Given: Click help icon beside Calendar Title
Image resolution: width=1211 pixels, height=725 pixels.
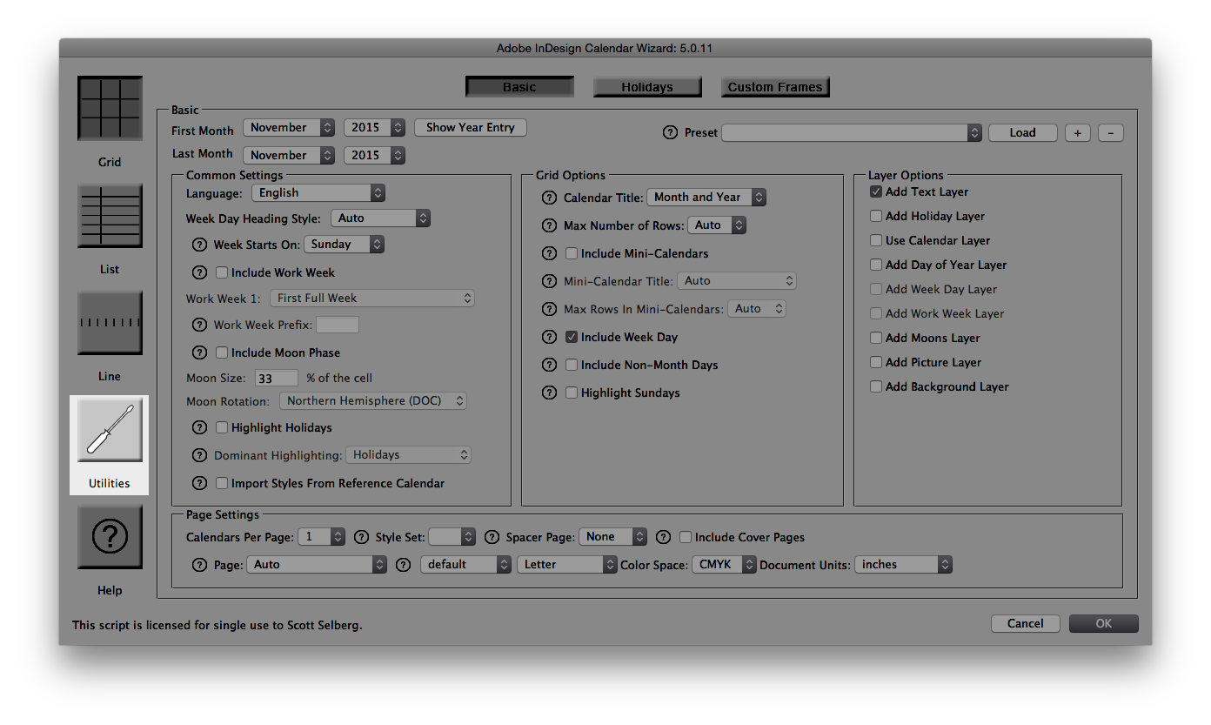Looking at the screenshot, I should click(549, 198).
